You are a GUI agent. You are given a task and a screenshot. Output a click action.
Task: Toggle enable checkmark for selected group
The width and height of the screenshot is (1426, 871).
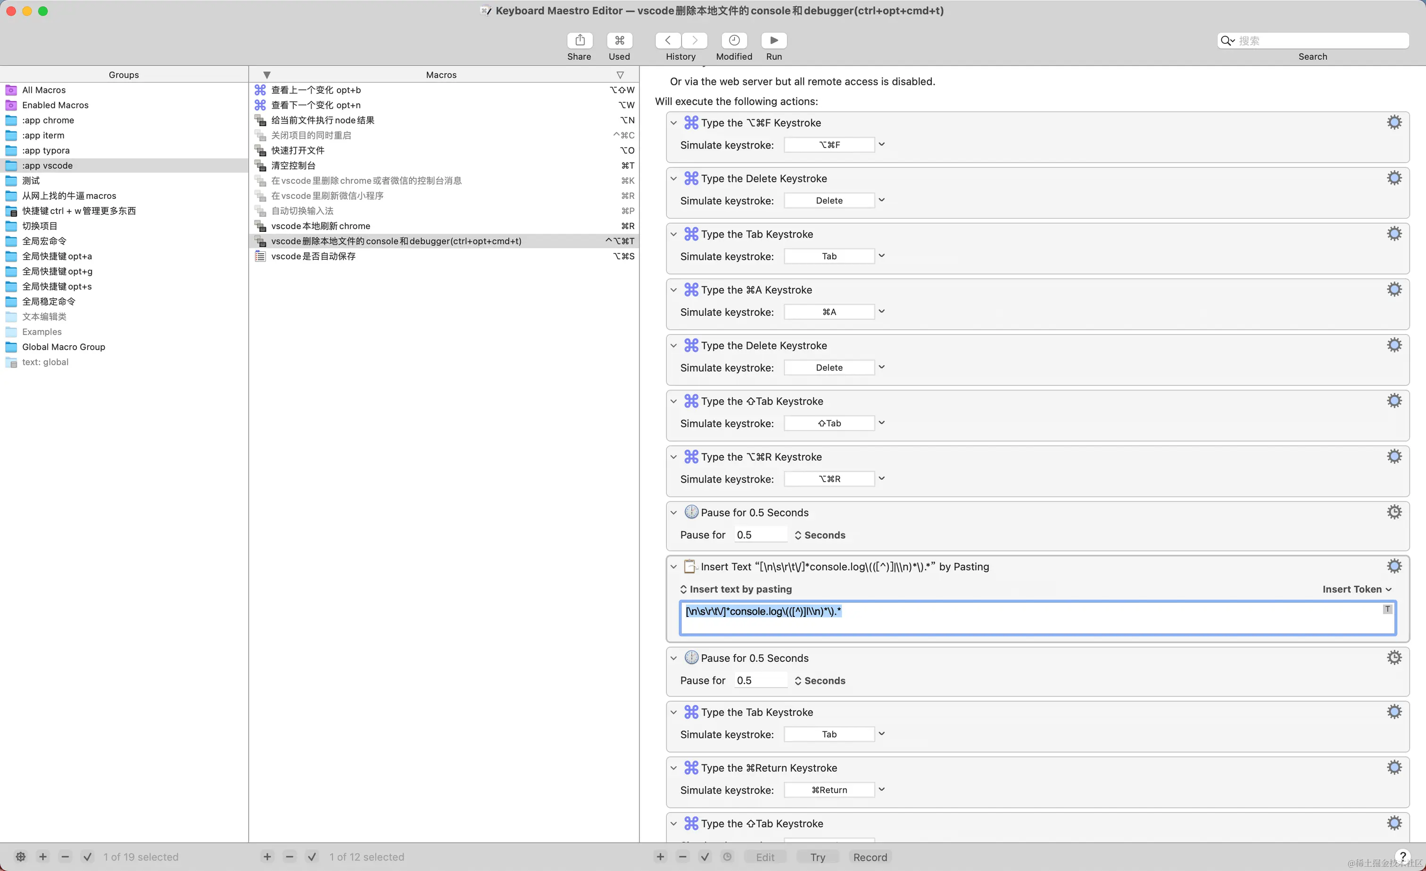click(87, 856)
